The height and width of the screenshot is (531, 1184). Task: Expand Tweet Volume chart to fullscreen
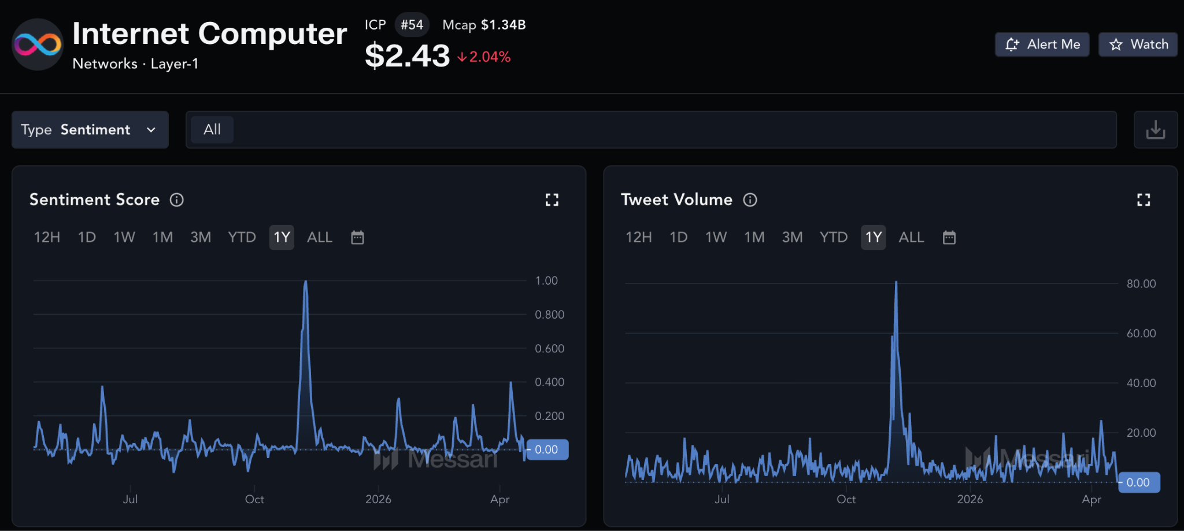(x=1143, y=200)
